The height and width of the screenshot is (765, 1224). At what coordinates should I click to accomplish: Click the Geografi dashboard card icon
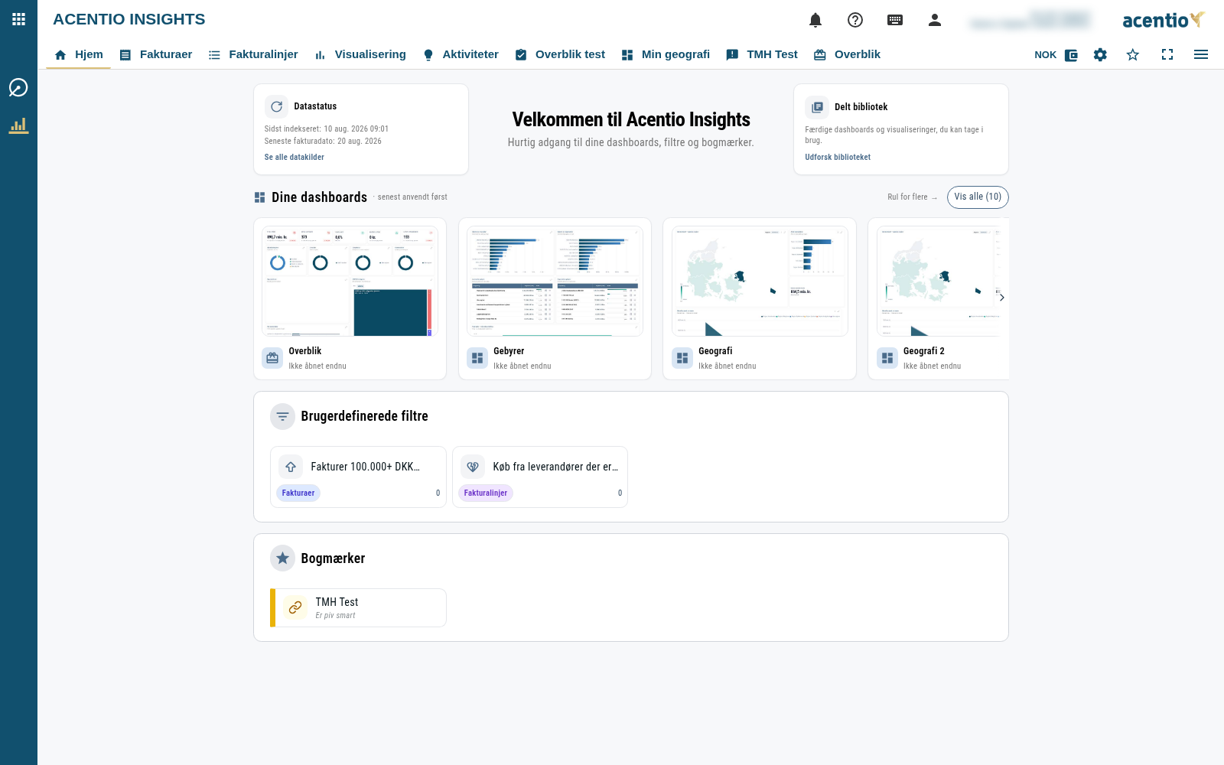pyautogui.click(x=682, y=358)
